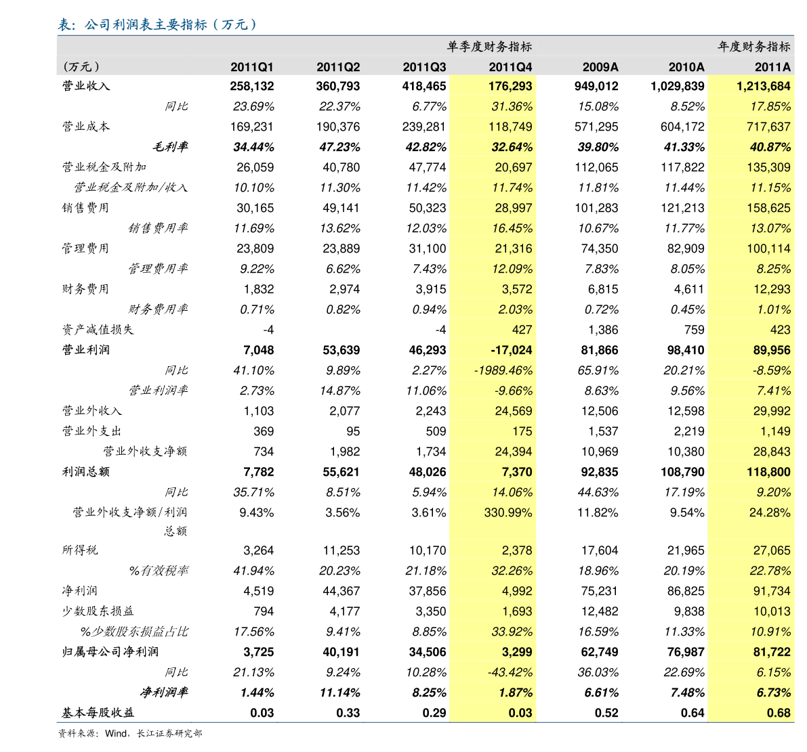The height and width of the screenshot is (752, 807).
Task: Select the 2010A column header
Action: tap(686, 67)
